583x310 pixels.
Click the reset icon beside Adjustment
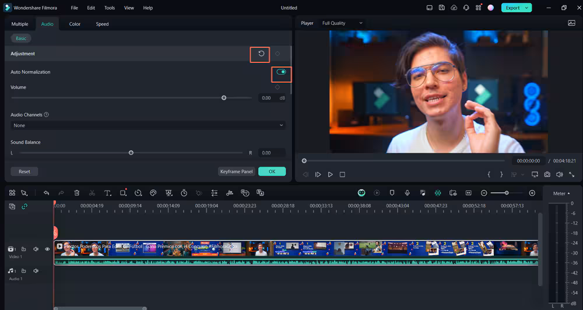click(261, 54)
